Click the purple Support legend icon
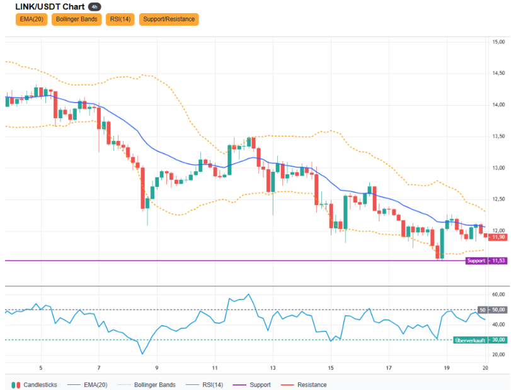The height and width of the screenshot is (390, 511). click(239, 385)
